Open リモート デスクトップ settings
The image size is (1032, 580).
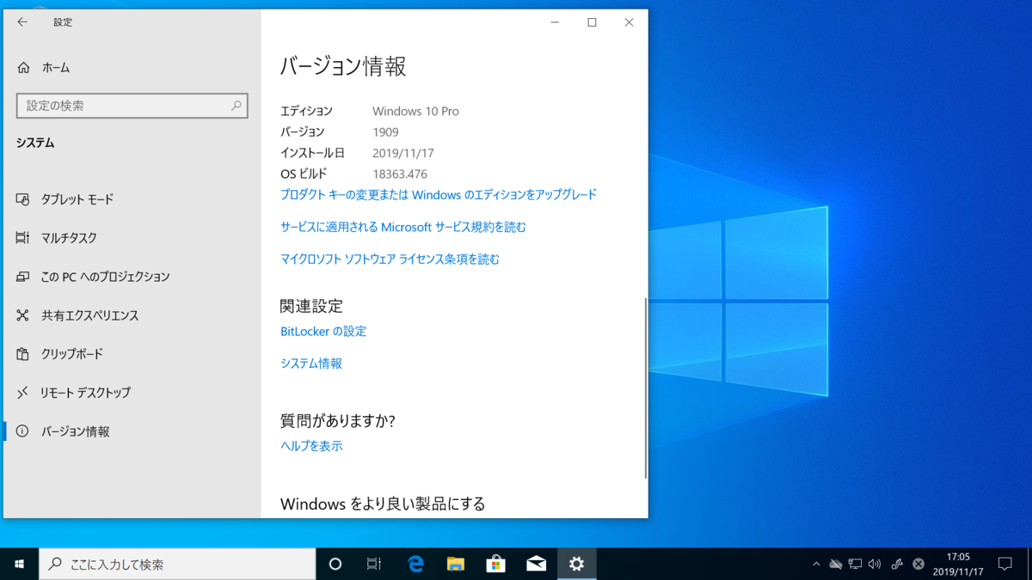click(x=74, y=393)
